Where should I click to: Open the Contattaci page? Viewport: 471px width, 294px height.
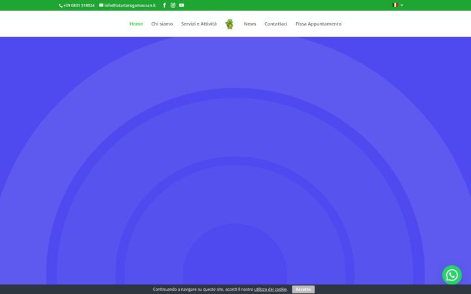coord(276,24)
